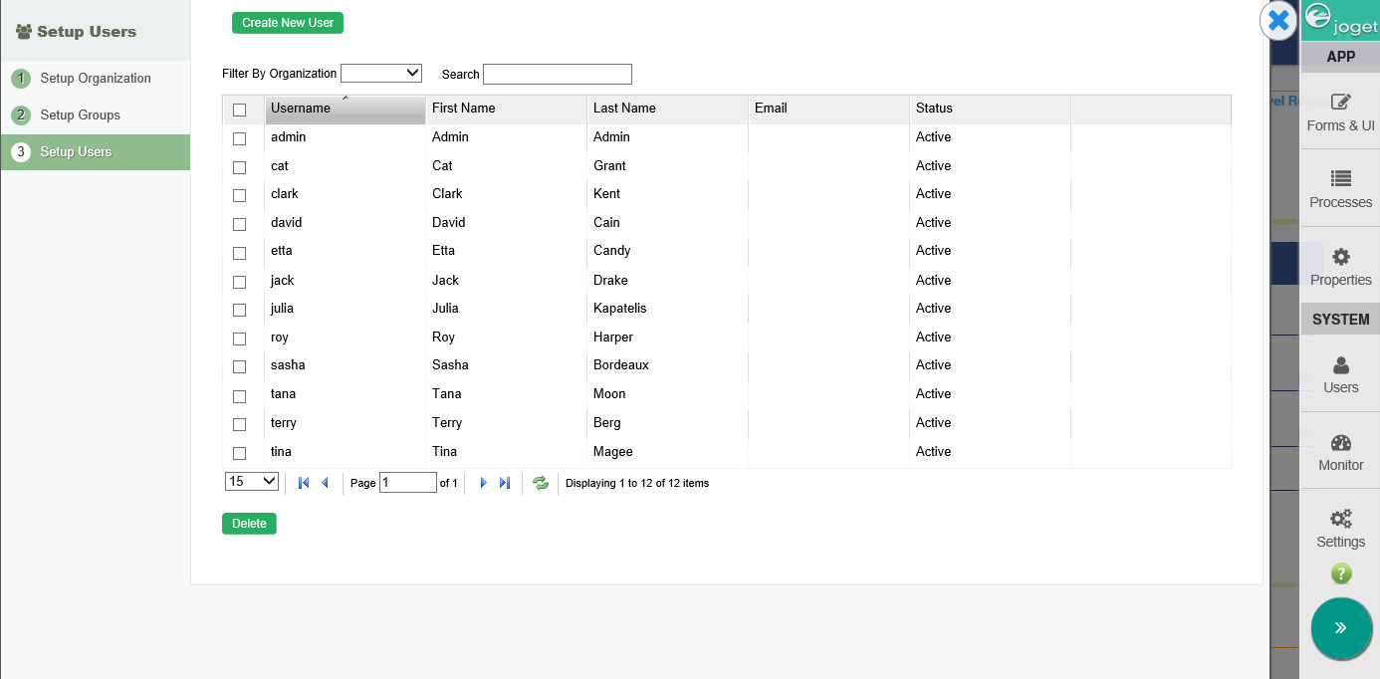
Task: Open the system Settings icon
Action: pyautogui.click(x=1340, y=520)
